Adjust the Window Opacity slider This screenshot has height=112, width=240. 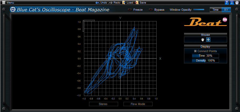point(199,10)
